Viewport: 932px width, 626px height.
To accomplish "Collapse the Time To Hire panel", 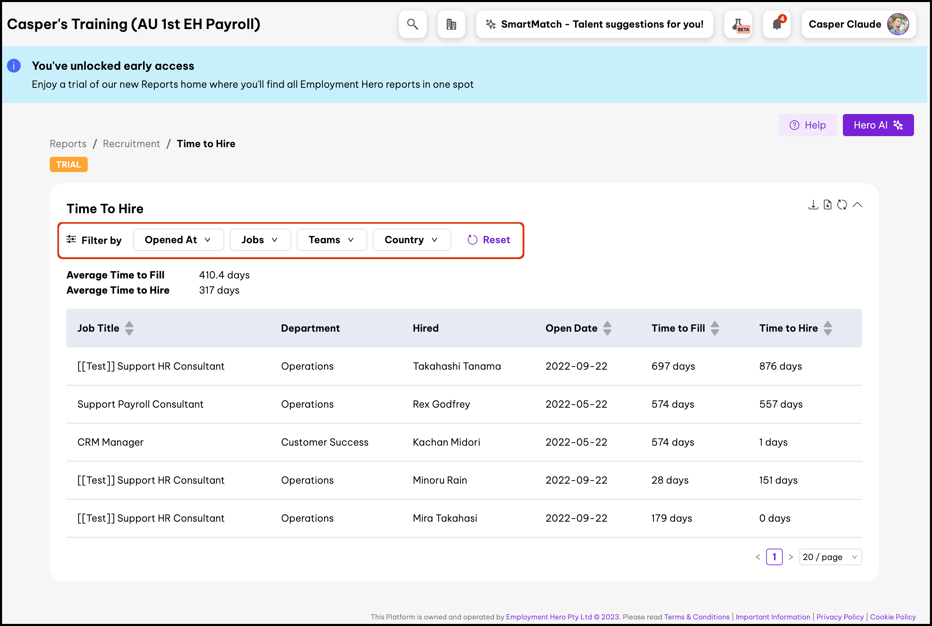I will pos(857,205).
